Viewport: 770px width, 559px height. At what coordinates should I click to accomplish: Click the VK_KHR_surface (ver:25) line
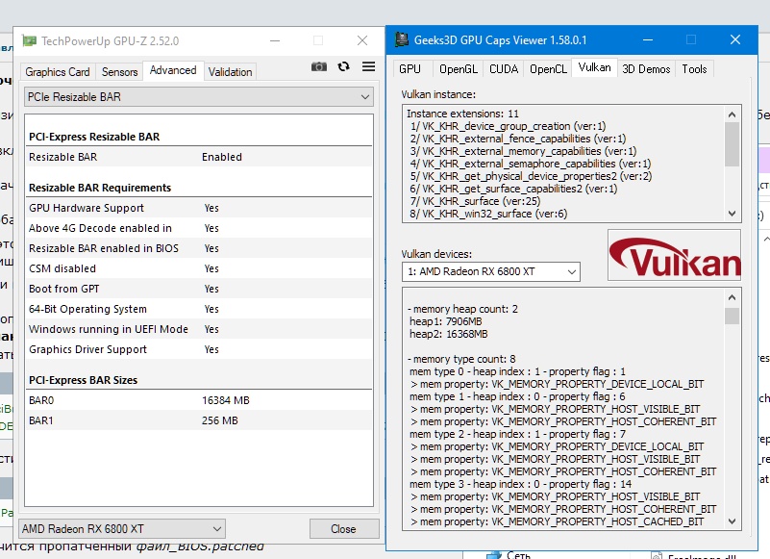click(475, 201)
